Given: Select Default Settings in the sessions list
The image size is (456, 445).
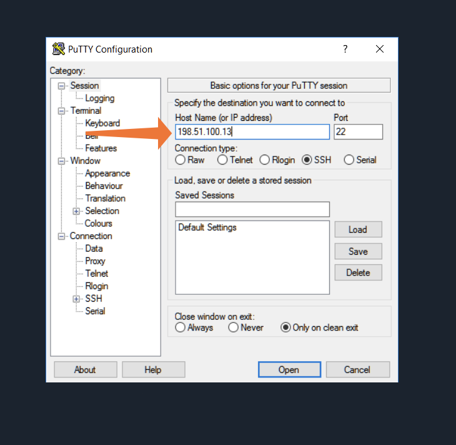Looking at the screenshot, I should point(207,228).
